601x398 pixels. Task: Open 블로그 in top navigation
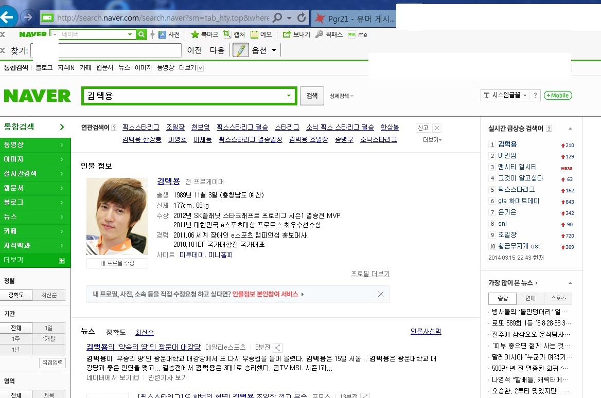pyautogui.click(x=44, y=68)
